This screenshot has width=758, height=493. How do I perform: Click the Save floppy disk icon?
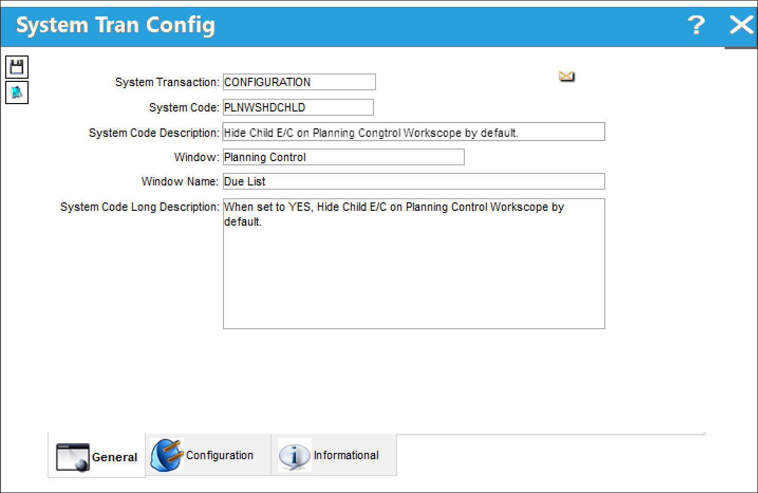coord(17,67)
